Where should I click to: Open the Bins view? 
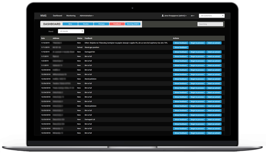click(70, 24)
